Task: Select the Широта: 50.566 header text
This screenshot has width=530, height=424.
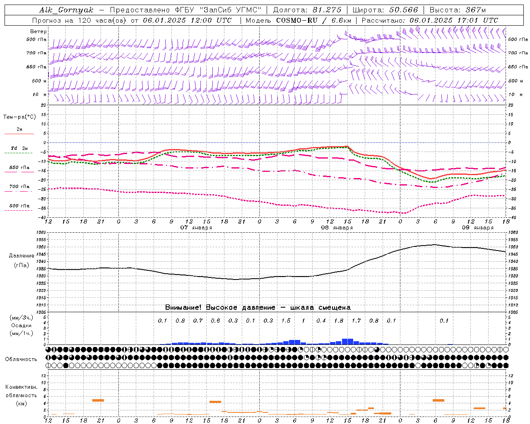Action: 385,10
